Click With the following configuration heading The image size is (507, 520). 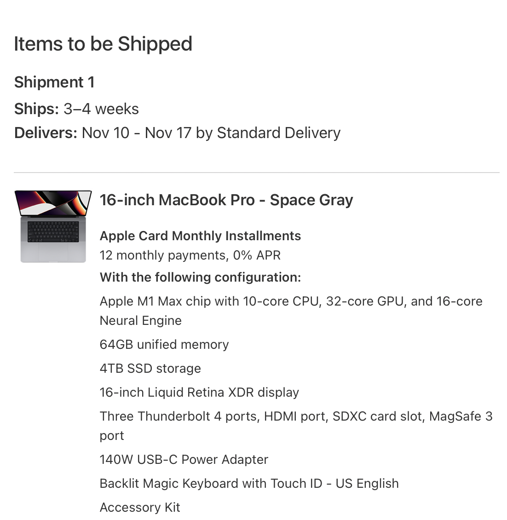(200, 277)
